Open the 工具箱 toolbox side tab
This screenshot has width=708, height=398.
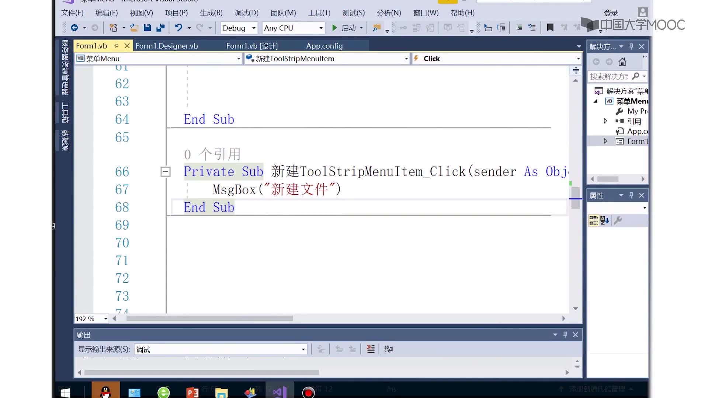pyautogui.click(x=65, y=112)
